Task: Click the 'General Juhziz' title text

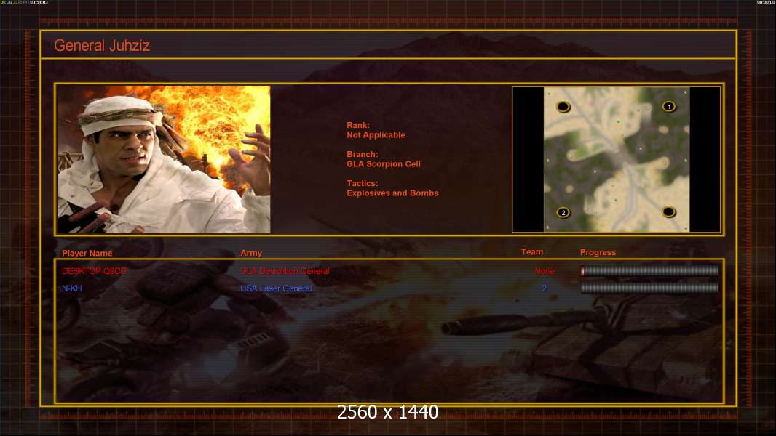Action: (102, 46)
